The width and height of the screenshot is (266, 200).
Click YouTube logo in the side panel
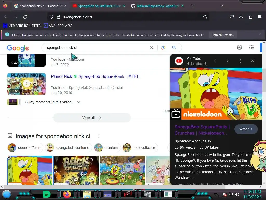click(179, 61)
